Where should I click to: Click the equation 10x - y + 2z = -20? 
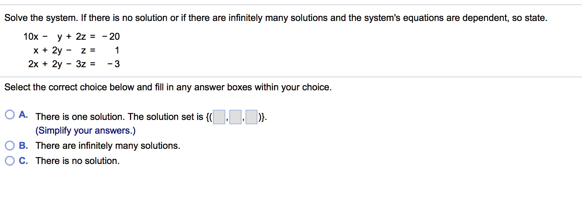pos(71,36)
